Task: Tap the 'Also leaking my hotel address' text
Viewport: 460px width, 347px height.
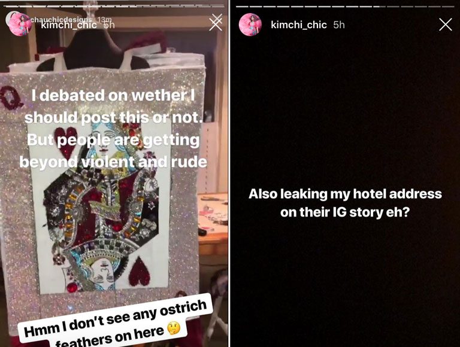Action: tap(345, 203)
